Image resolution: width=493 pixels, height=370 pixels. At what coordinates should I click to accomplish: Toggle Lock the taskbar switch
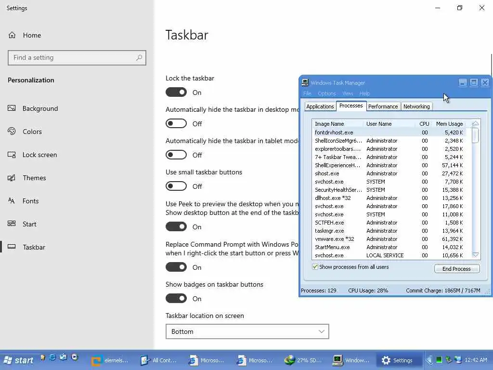[x=176, y=92]
